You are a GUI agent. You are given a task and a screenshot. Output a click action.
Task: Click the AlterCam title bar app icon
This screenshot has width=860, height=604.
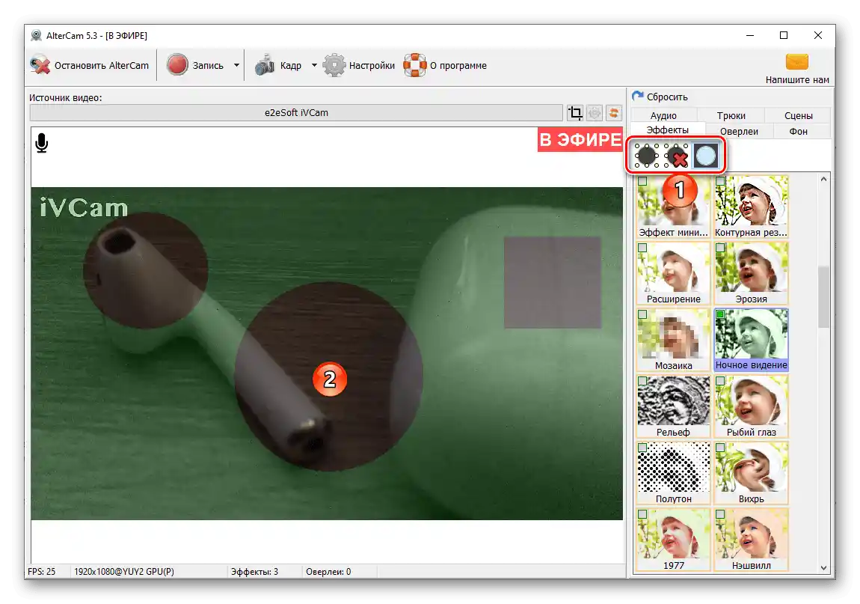tap(36, 36)
